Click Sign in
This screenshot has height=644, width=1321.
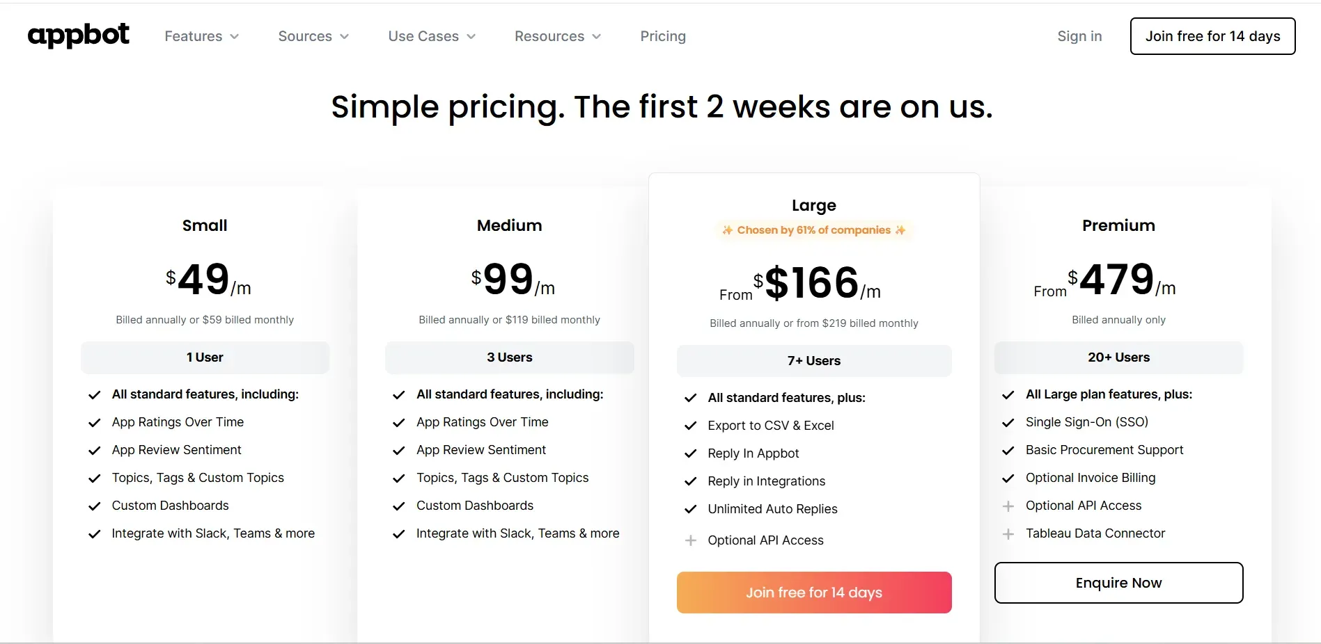(1079, 36)
